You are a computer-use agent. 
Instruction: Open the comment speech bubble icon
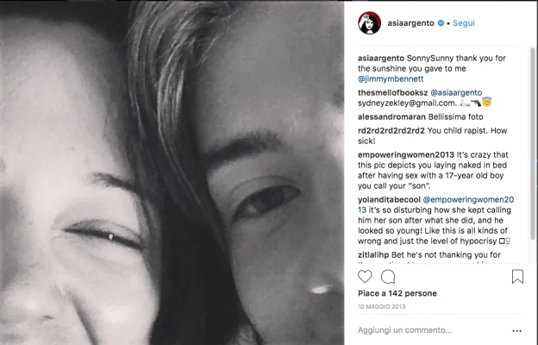point(388,277)
